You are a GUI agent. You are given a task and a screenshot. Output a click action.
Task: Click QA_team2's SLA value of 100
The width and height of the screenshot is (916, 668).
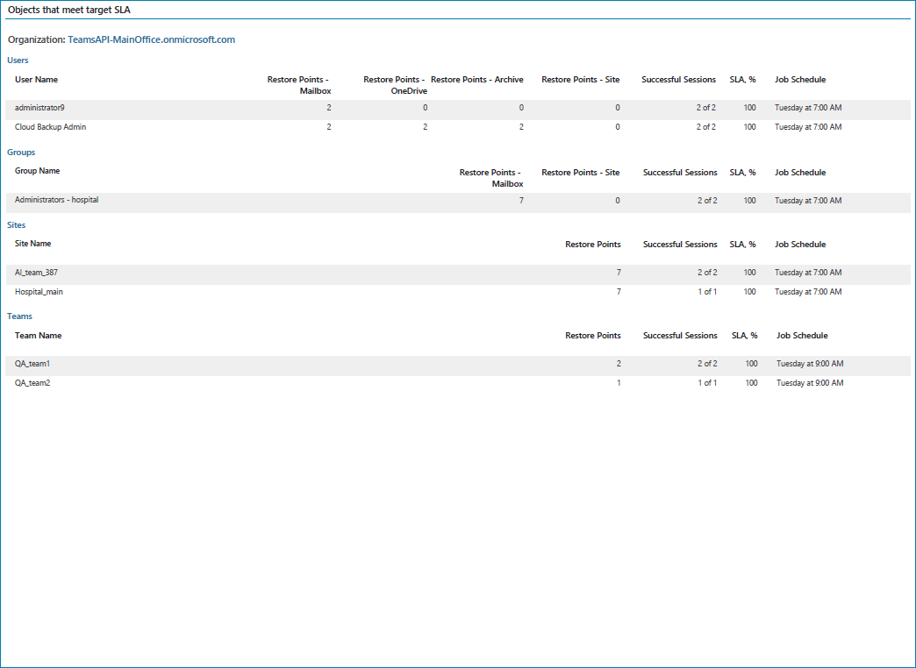751,383
